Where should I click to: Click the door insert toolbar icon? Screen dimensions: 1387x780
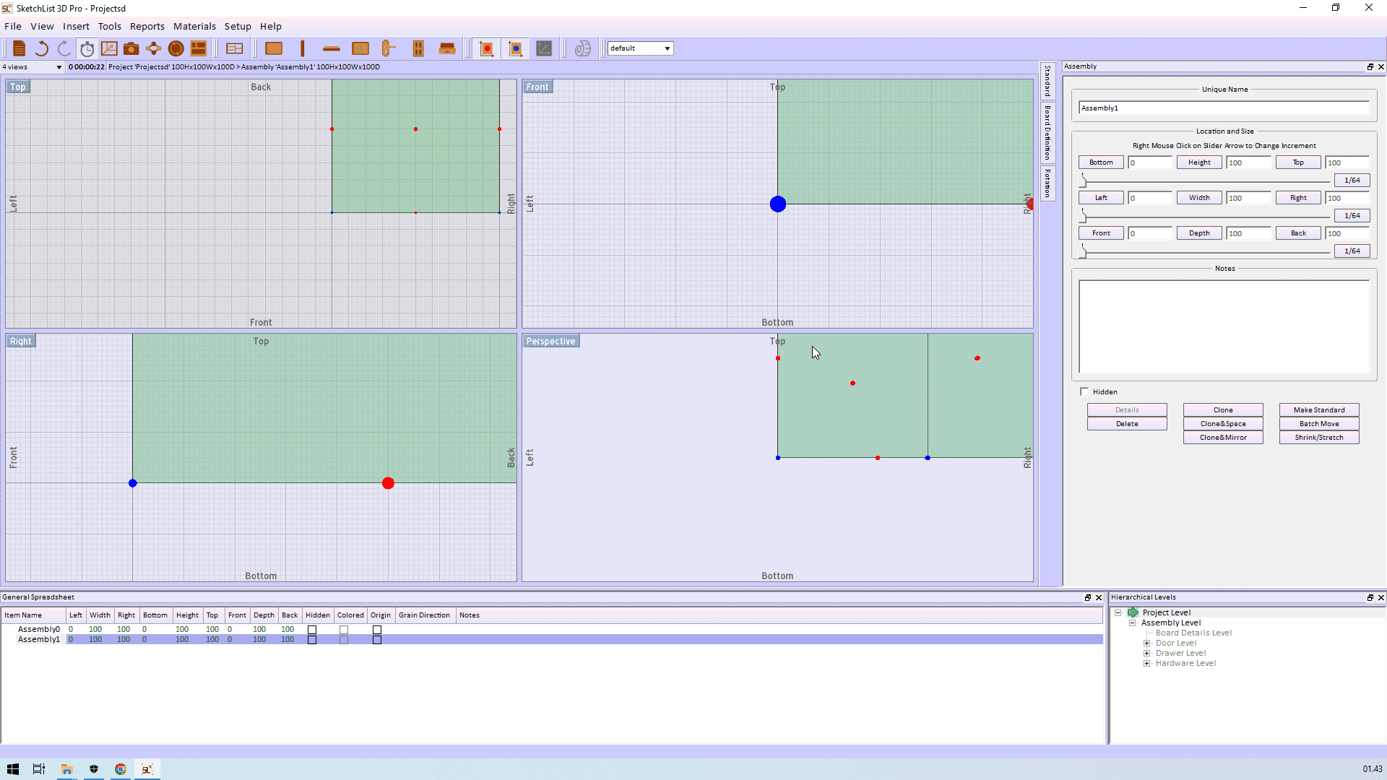pos(418,48)
